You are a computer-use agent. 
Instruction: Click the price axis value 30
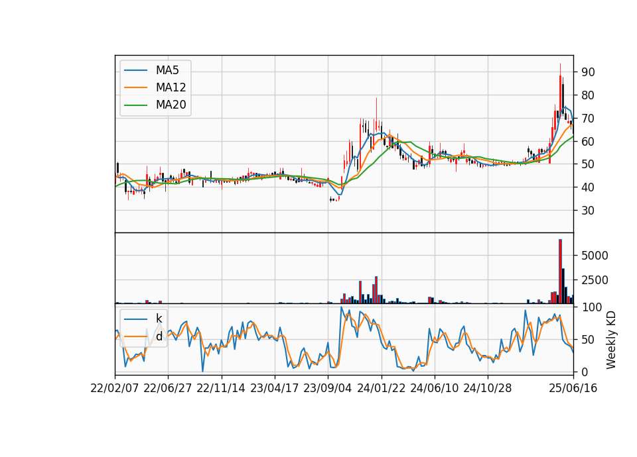tap(589, 211)
